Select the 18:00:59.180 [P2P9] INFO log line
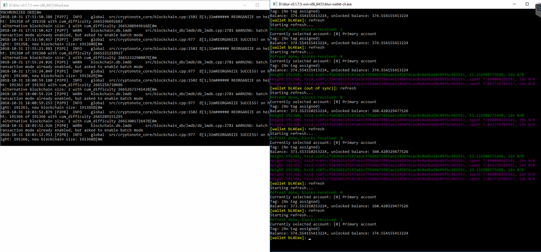Screen dimensions: 541x252 click(134, 80)
